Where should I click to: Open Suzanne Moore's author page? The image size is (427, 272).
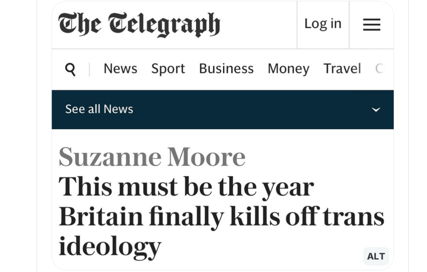tap(152, 157)
